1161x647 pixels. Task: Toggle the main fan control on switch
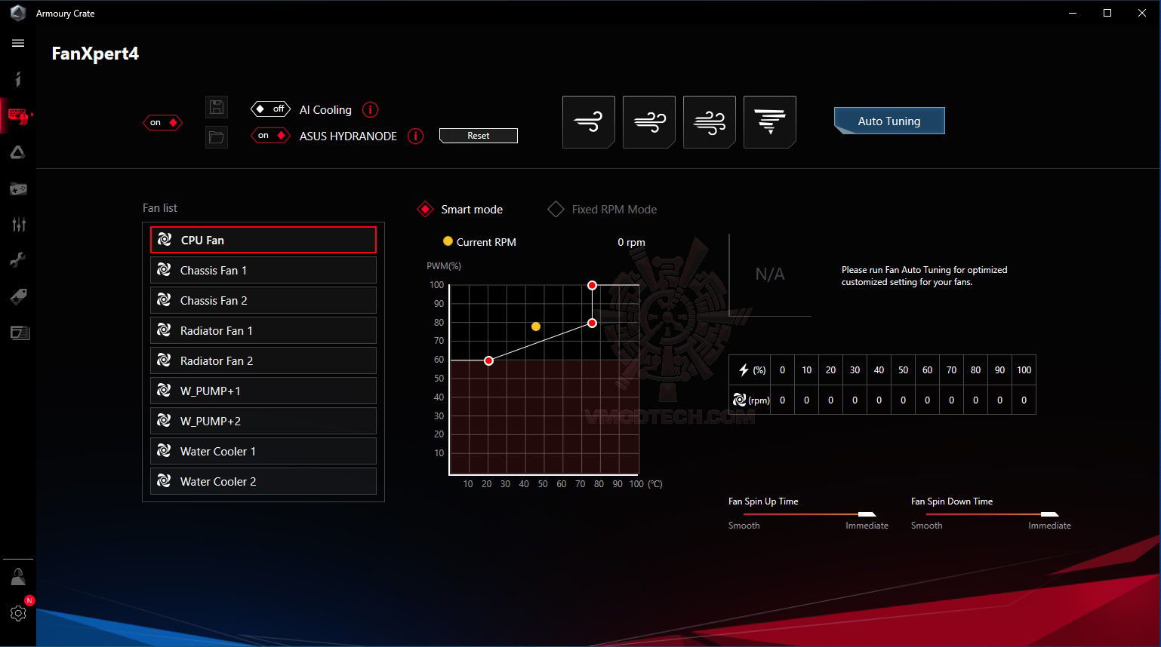coord(162,122)
